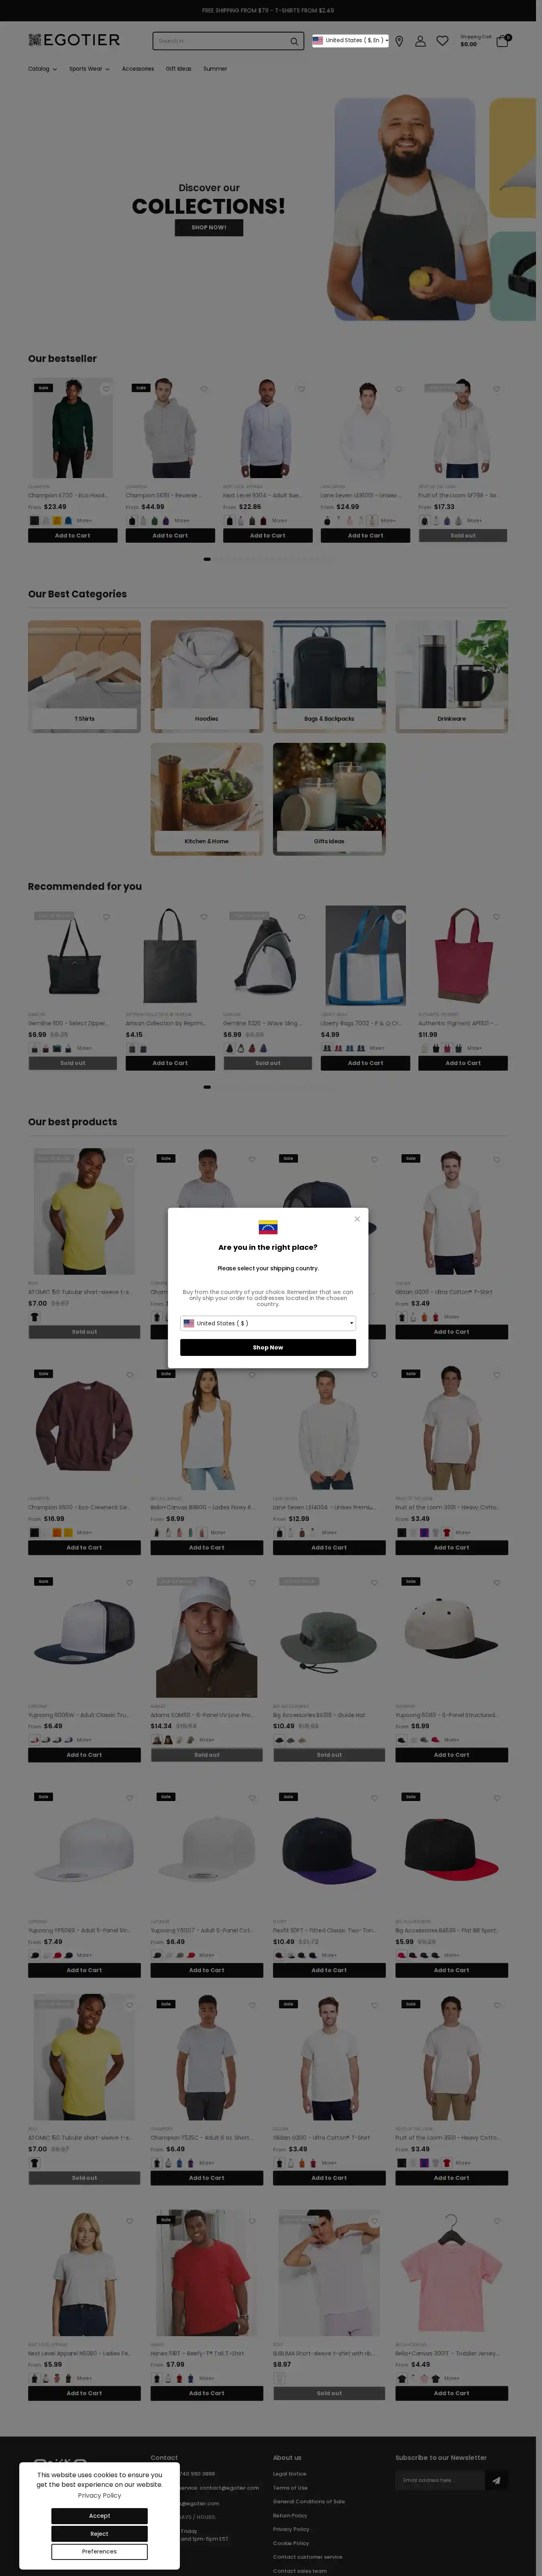Open the wishlist heart in header
The image size is (542, 2576).
tap(442, 41)
